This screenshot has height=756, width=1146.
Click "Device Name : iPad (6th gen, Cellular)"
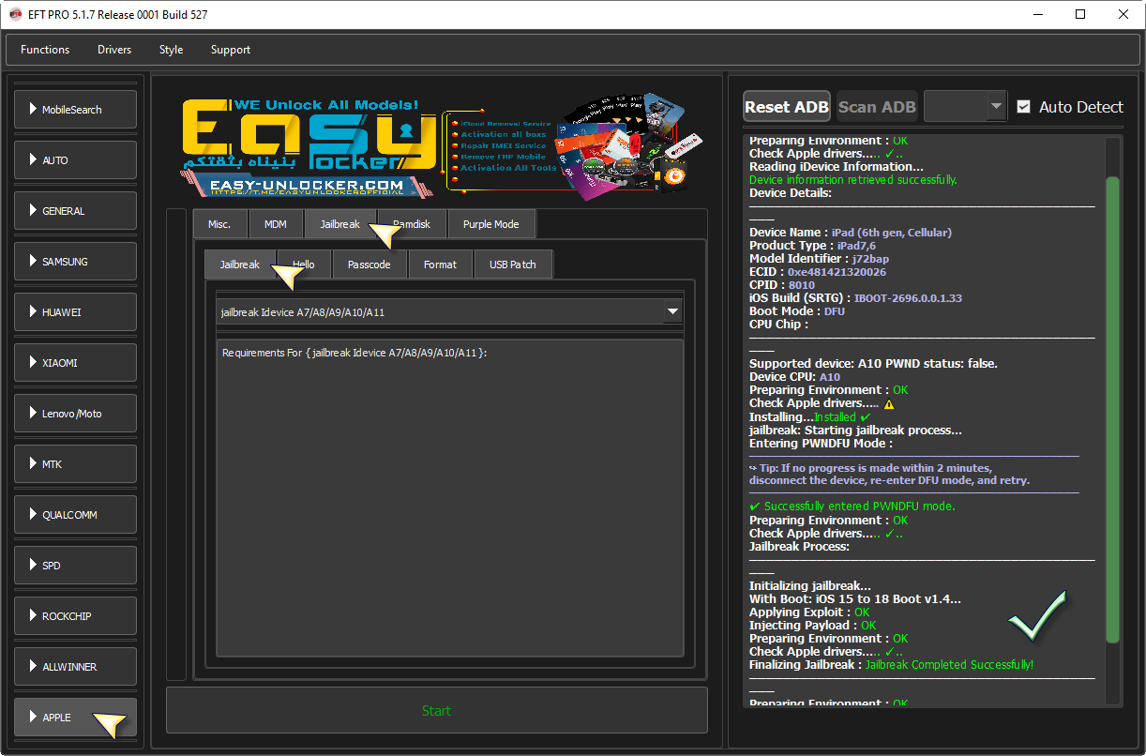pyautogui.click(x=851, y=233)
